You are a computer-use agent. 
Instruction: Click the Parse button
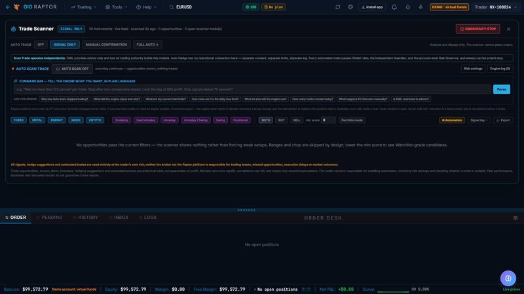(x=502, y=90)
